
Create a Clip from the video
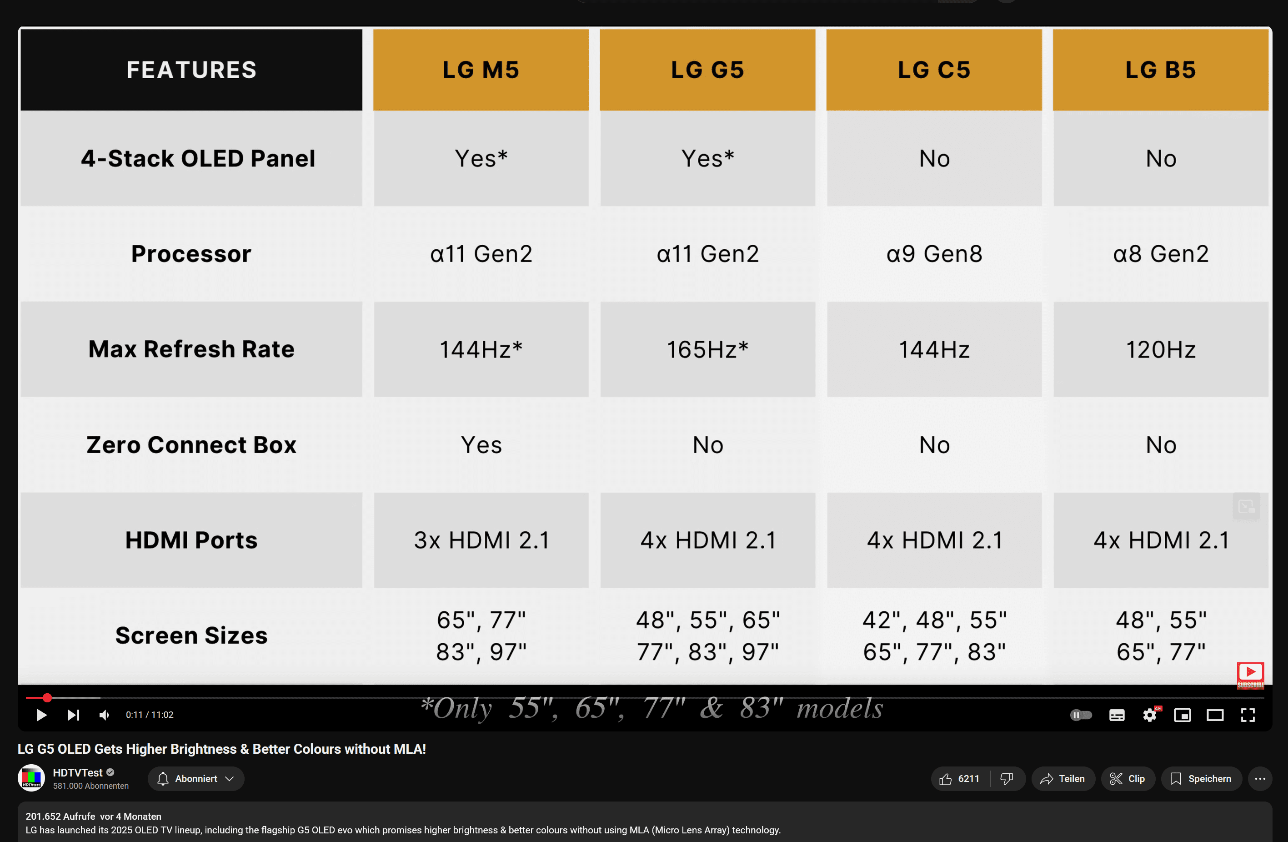coord(1128,778)
